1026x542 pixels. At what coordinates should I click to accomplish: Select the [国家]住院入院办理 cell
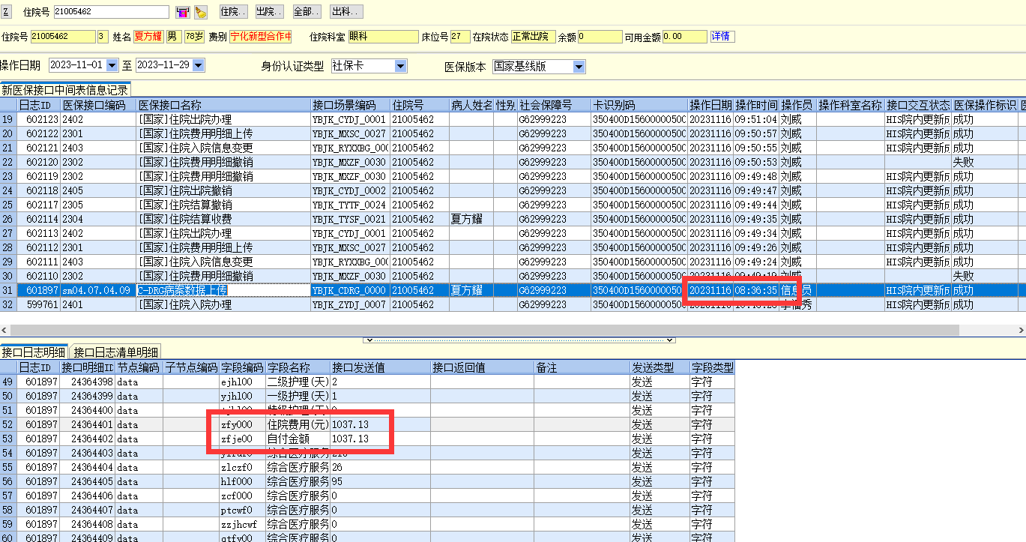[x=223, y=305]
